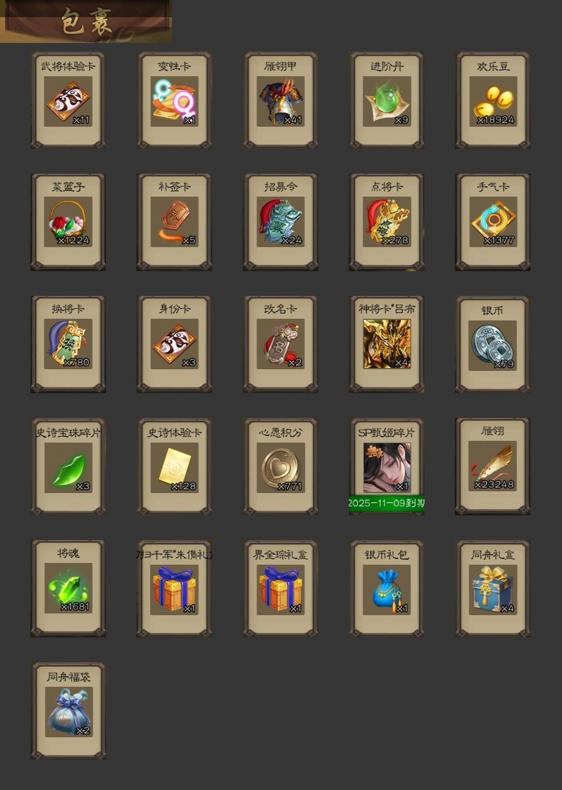Open the 欢乐豆 golden beans item
Screen dimensions: 562x790
(x=493, y=101)
